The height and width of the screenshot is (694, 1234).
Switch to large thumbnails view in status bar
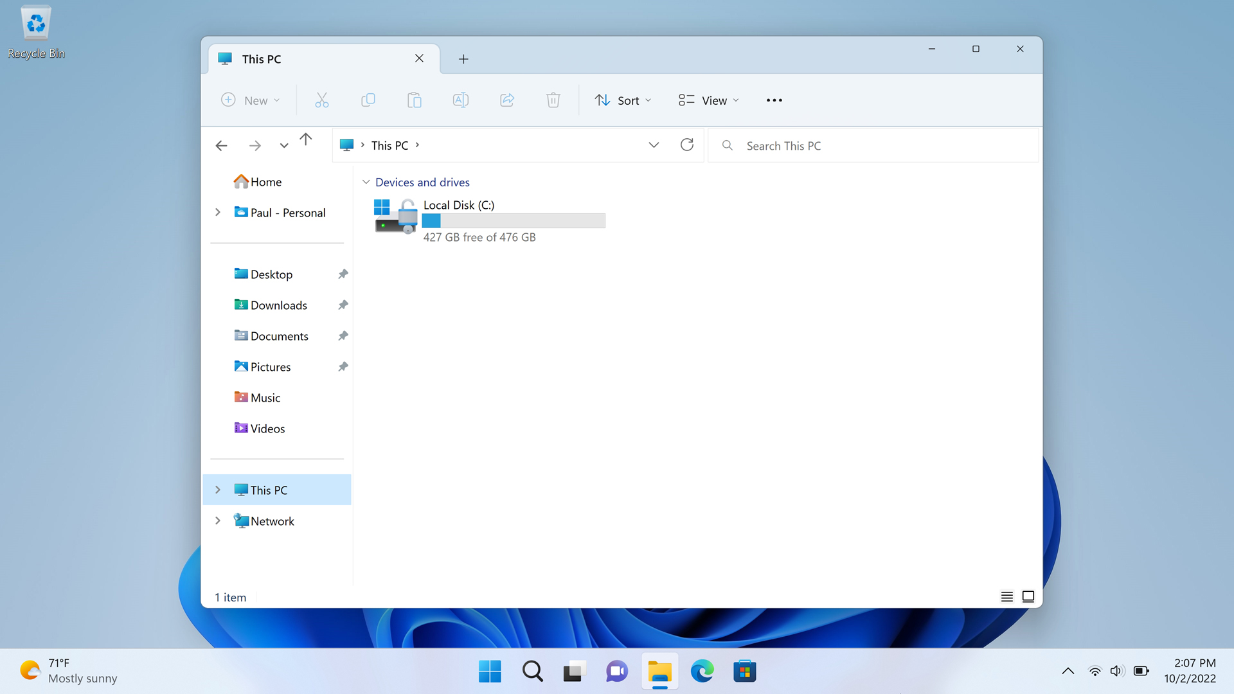[x=1028, y=597]
